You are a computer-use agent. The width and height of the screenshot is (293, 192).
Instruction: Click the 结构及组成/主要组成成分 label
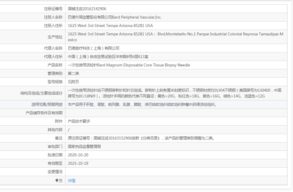[41, 93]
